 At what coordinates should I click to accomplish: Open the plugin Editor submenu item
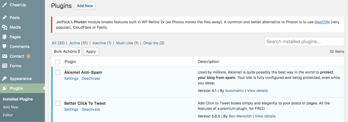(x=8, y=115)
